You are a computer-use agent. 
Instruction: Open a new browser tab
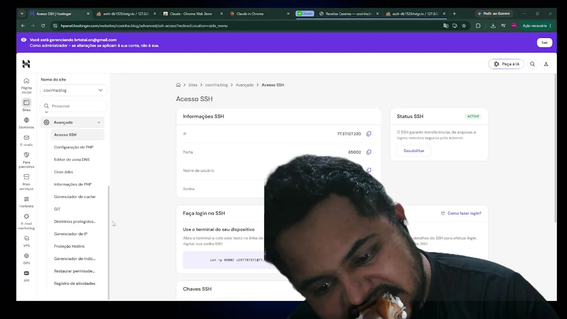click(x=454, y=14)
